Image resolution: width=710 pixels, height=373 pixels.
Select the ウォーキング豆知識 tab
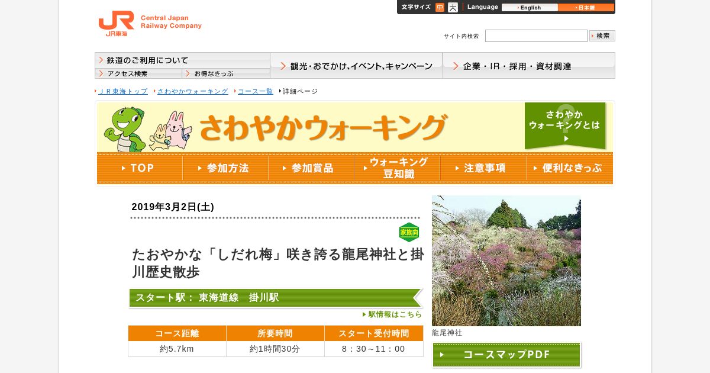pyautogui.click(x=397, y=168)
